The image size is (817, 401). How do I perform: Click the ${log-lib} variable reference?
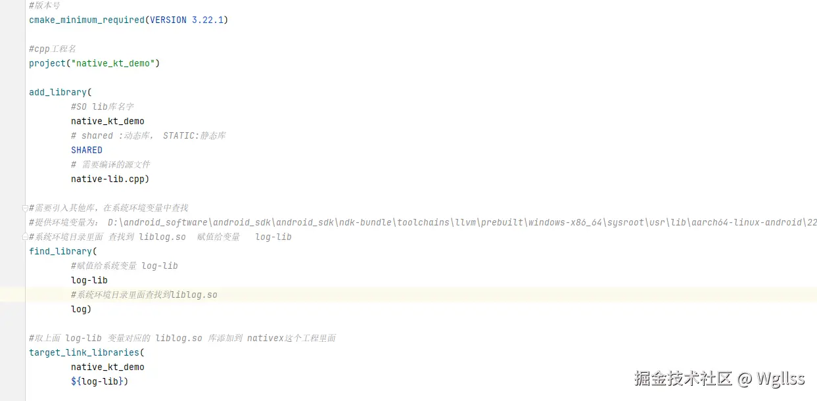(x=99, y=381)
